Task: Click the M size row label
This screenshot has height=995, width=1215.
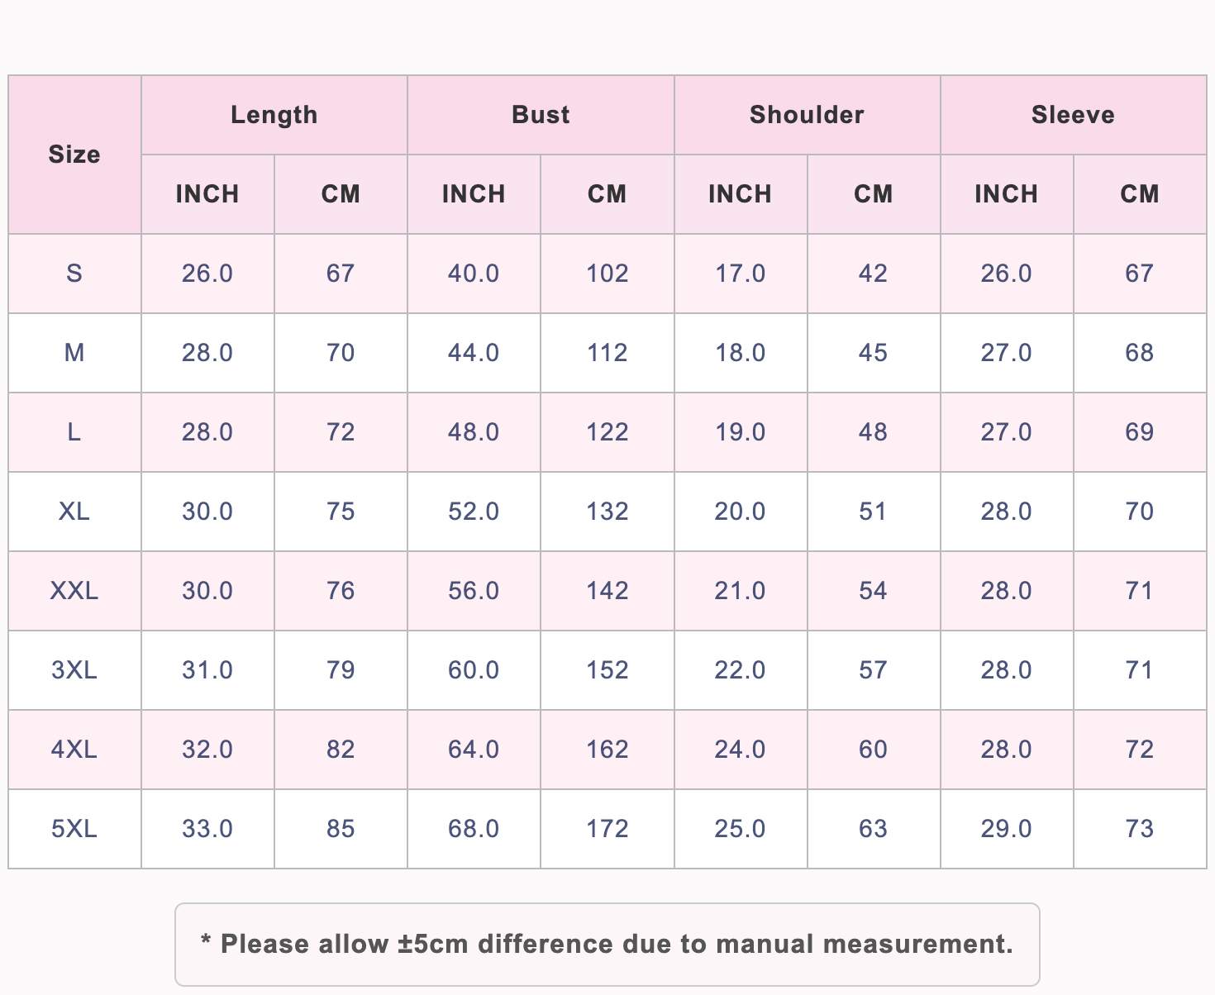Action: pos(74,353)
